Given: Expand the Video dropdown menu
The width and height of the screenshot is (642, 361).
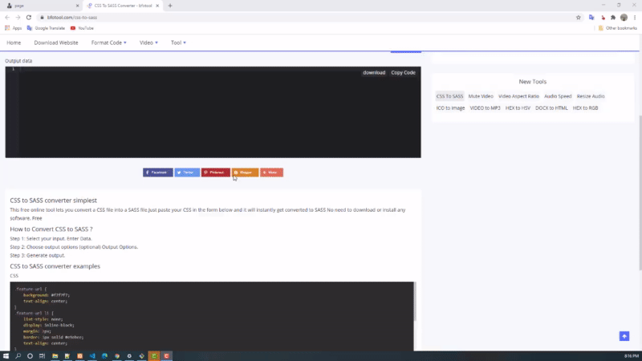Looking at the screenshot, I should pyautogui.click(x=148, y=43).
